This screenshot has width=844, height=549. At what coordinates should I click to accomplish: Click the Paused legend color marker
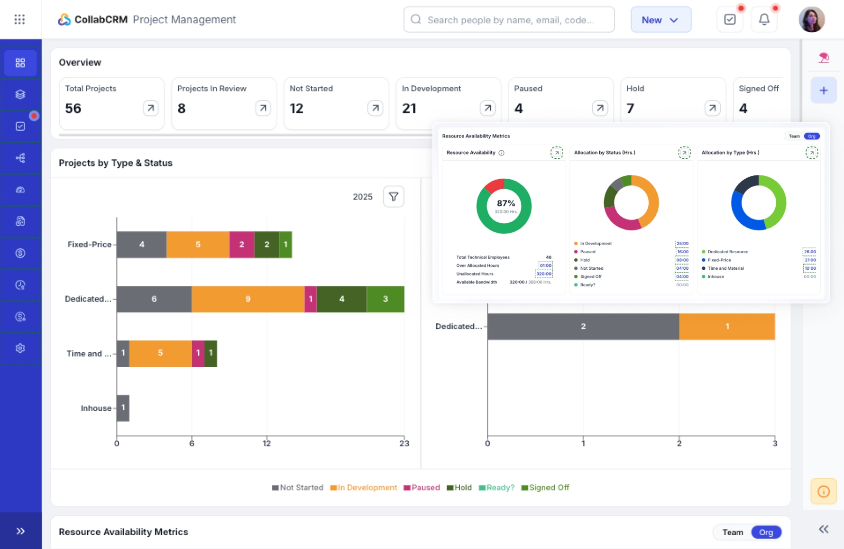coord(406,487)
